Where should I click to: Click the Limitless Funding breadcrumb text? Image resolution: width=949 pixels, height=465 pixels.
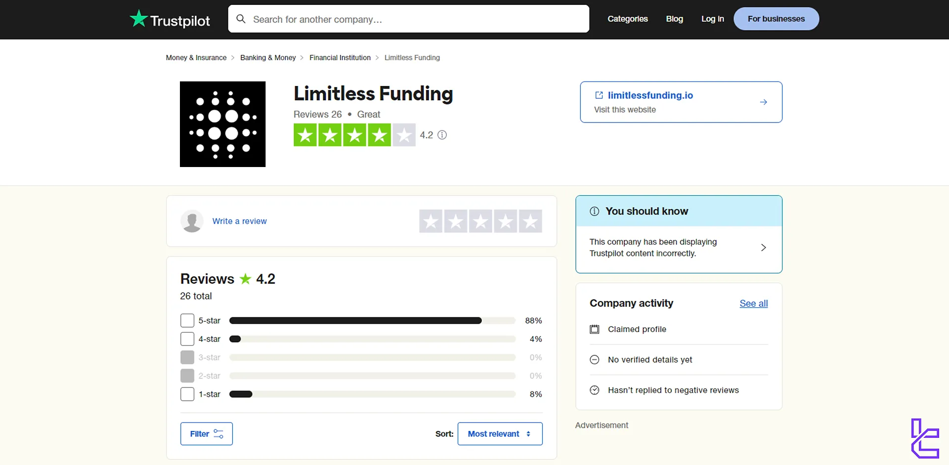coord(412,58)
